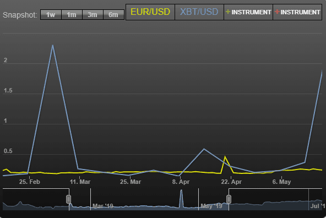Click the 25. Feb axis date label
The height and width of the screenshot is (218, 326).
click(x=30, y=182)
